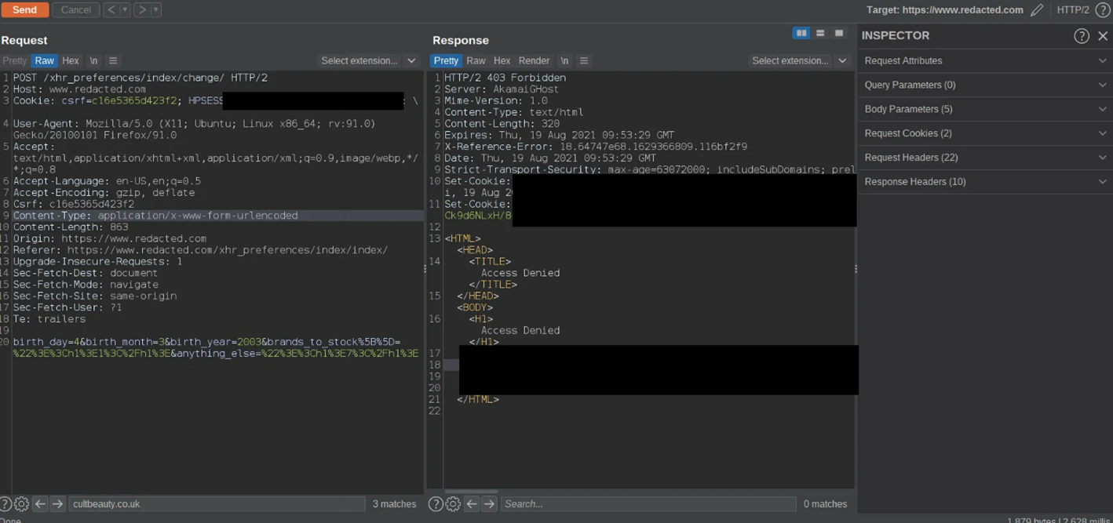
Task: Click 'Access Denied' inside the TITLE tag
Action: [x=520, y=273]
